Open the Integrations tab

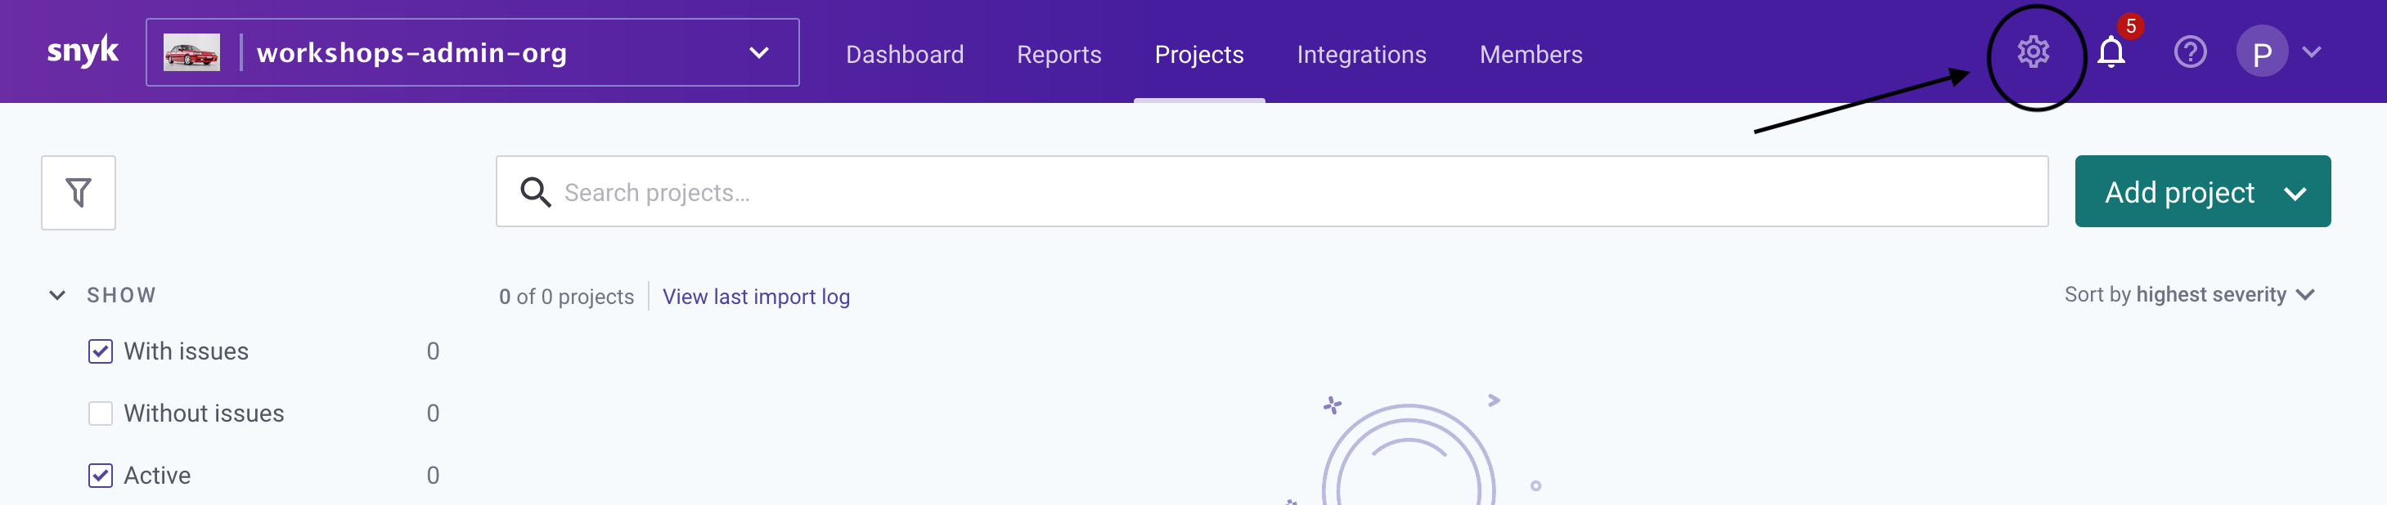pos(1361,55)
